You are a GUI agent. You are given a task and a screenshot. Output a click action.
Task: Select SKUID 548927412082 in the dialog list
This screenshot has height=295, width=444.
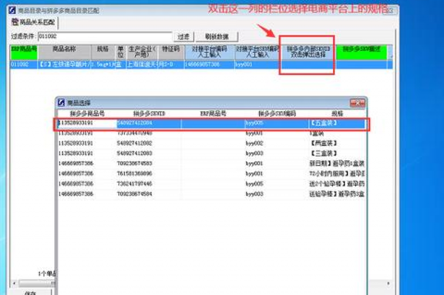[149, 143]
